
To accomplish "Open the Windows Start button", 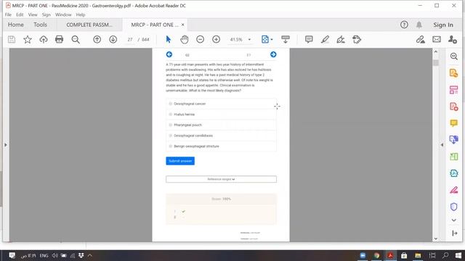I will click(458, 255).
